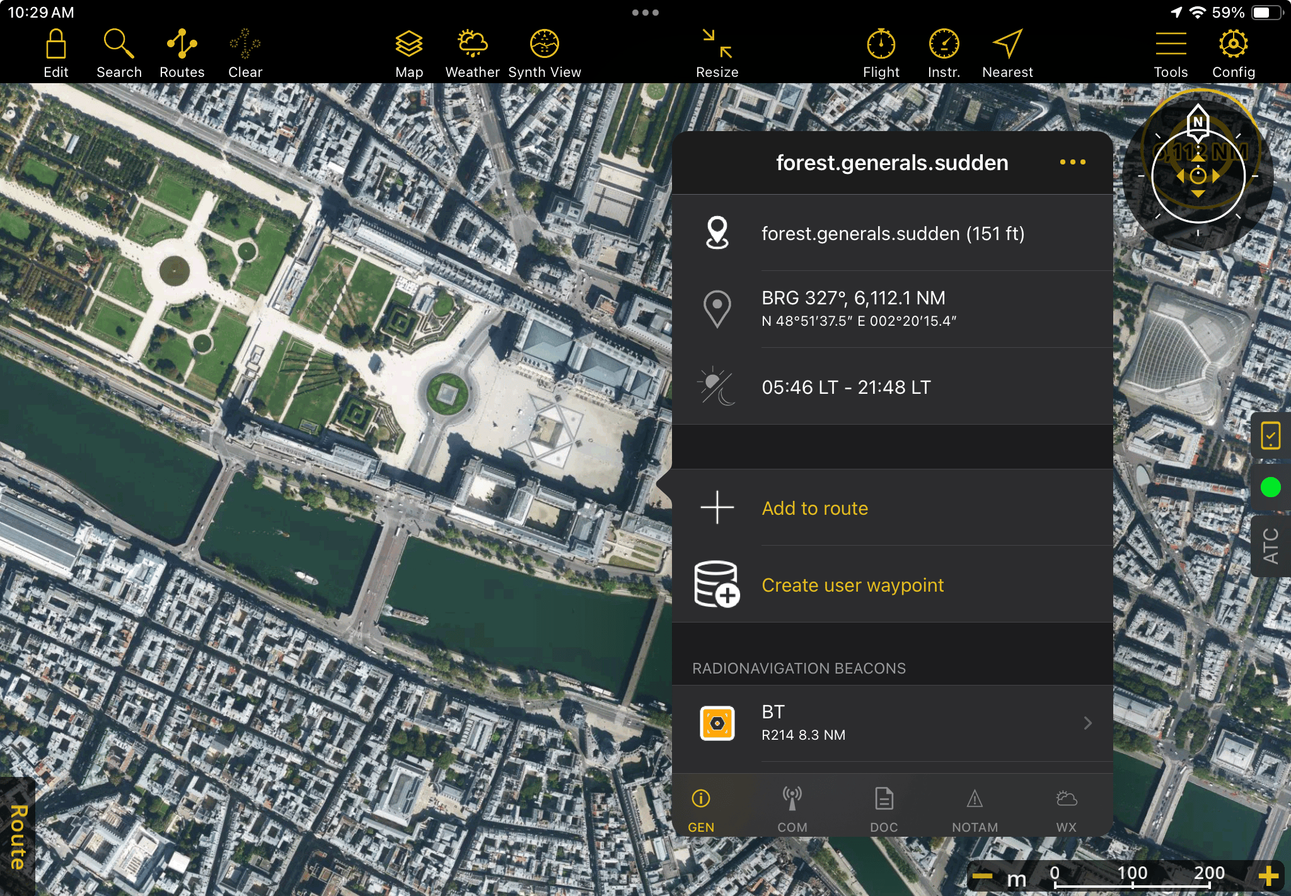Open Map layers options
This screenshot has width=1291, height=896.
click(x=409, y=54)
